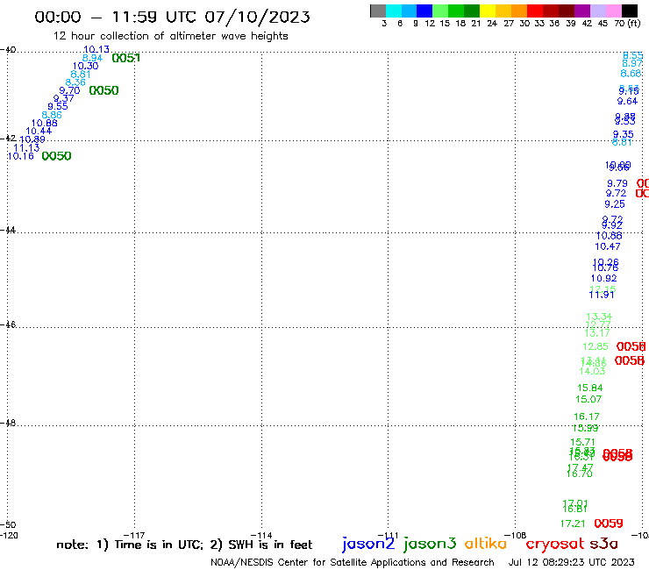The image size is (649, 570).
Task: Click the wave height value 16.17
Action: pos(587,417)
